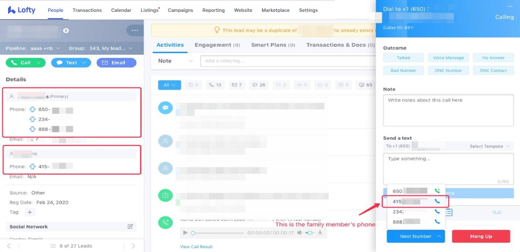Filter activities by emails (7)
This screenshot has width=520, height=252.
(236, 85)
